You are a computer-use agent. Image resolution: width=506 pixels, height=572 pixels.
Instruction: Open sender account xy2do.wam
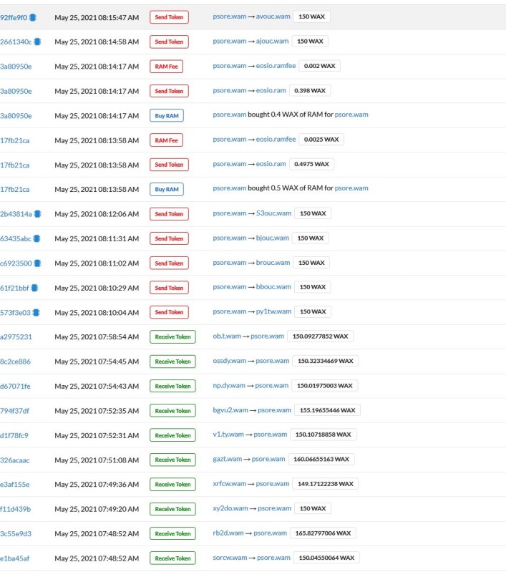[x=230, y=508]
